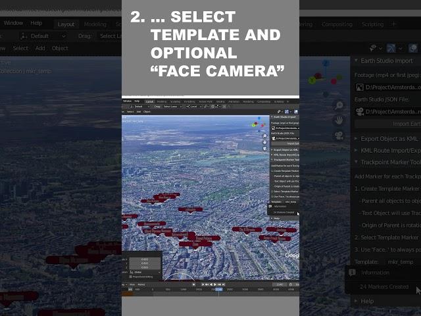
Task: Switch to Scripting tab in blurred background
Action: click(x=373, y=24)
